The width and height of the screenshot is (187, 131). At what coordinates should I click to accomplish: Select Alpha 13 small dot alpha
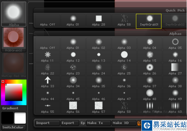(99, 56)
